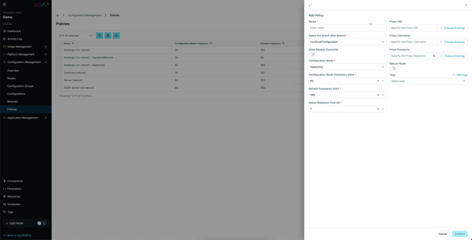The height and width of the screenshot is (240, 472).
Task: Click the Confirm button
Action: click(x=460, y=234)
